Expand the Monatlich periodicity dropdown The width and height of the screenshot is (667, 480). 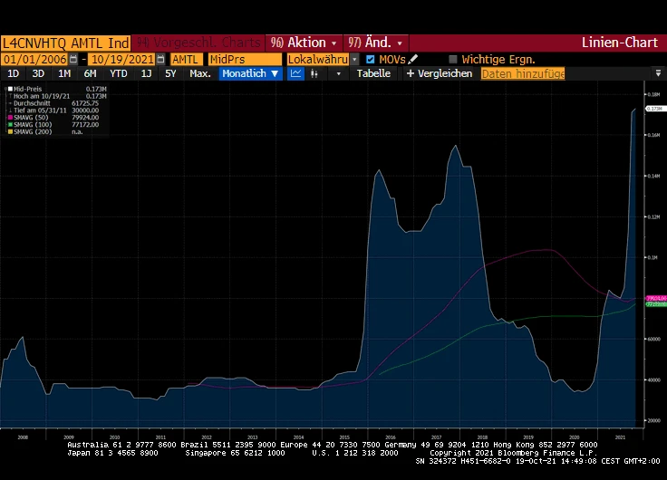pos(250,73)
